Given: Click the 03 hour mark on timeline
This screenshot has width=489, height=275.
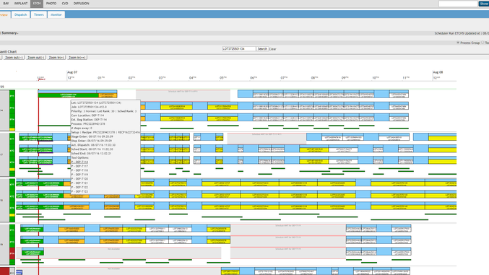Looking at the screenshot, I should pos(162,78).
